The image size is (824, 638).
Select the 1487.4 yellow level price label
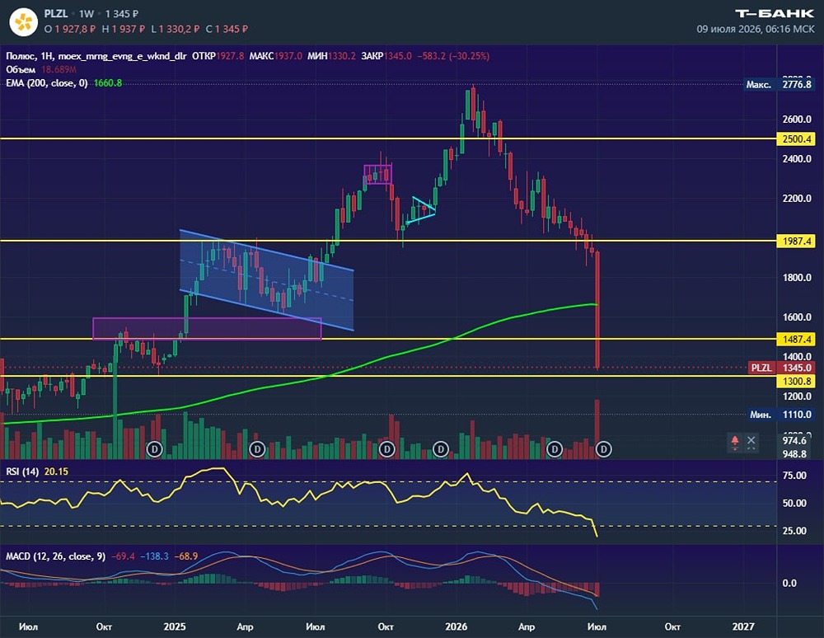[x=796, y=340]
